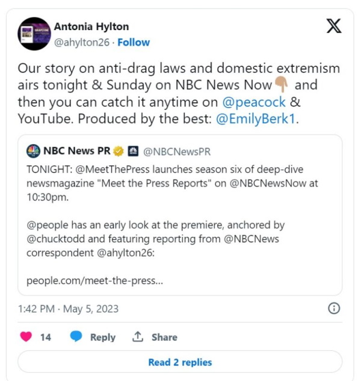Open Read 2 replies
The height and width of the screenshot is (381, 361).
180,362
